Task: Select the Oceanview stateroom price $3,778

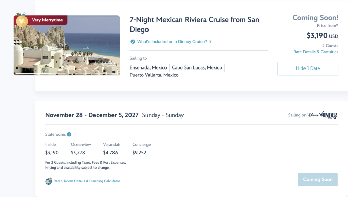Action: (x=78, y=153)
